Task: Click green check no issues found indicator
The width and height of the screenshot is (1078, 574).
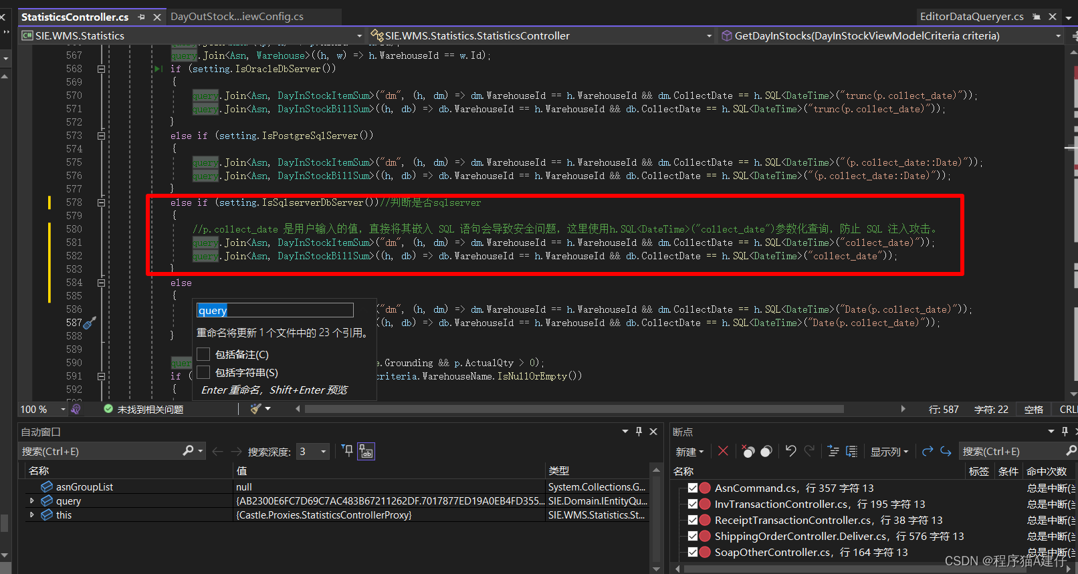Action: (x=108, y=409)
